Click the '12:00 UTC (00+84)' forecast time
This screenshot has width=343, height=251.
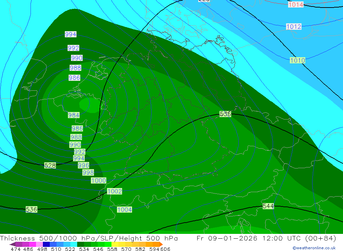tap(299, 238)
